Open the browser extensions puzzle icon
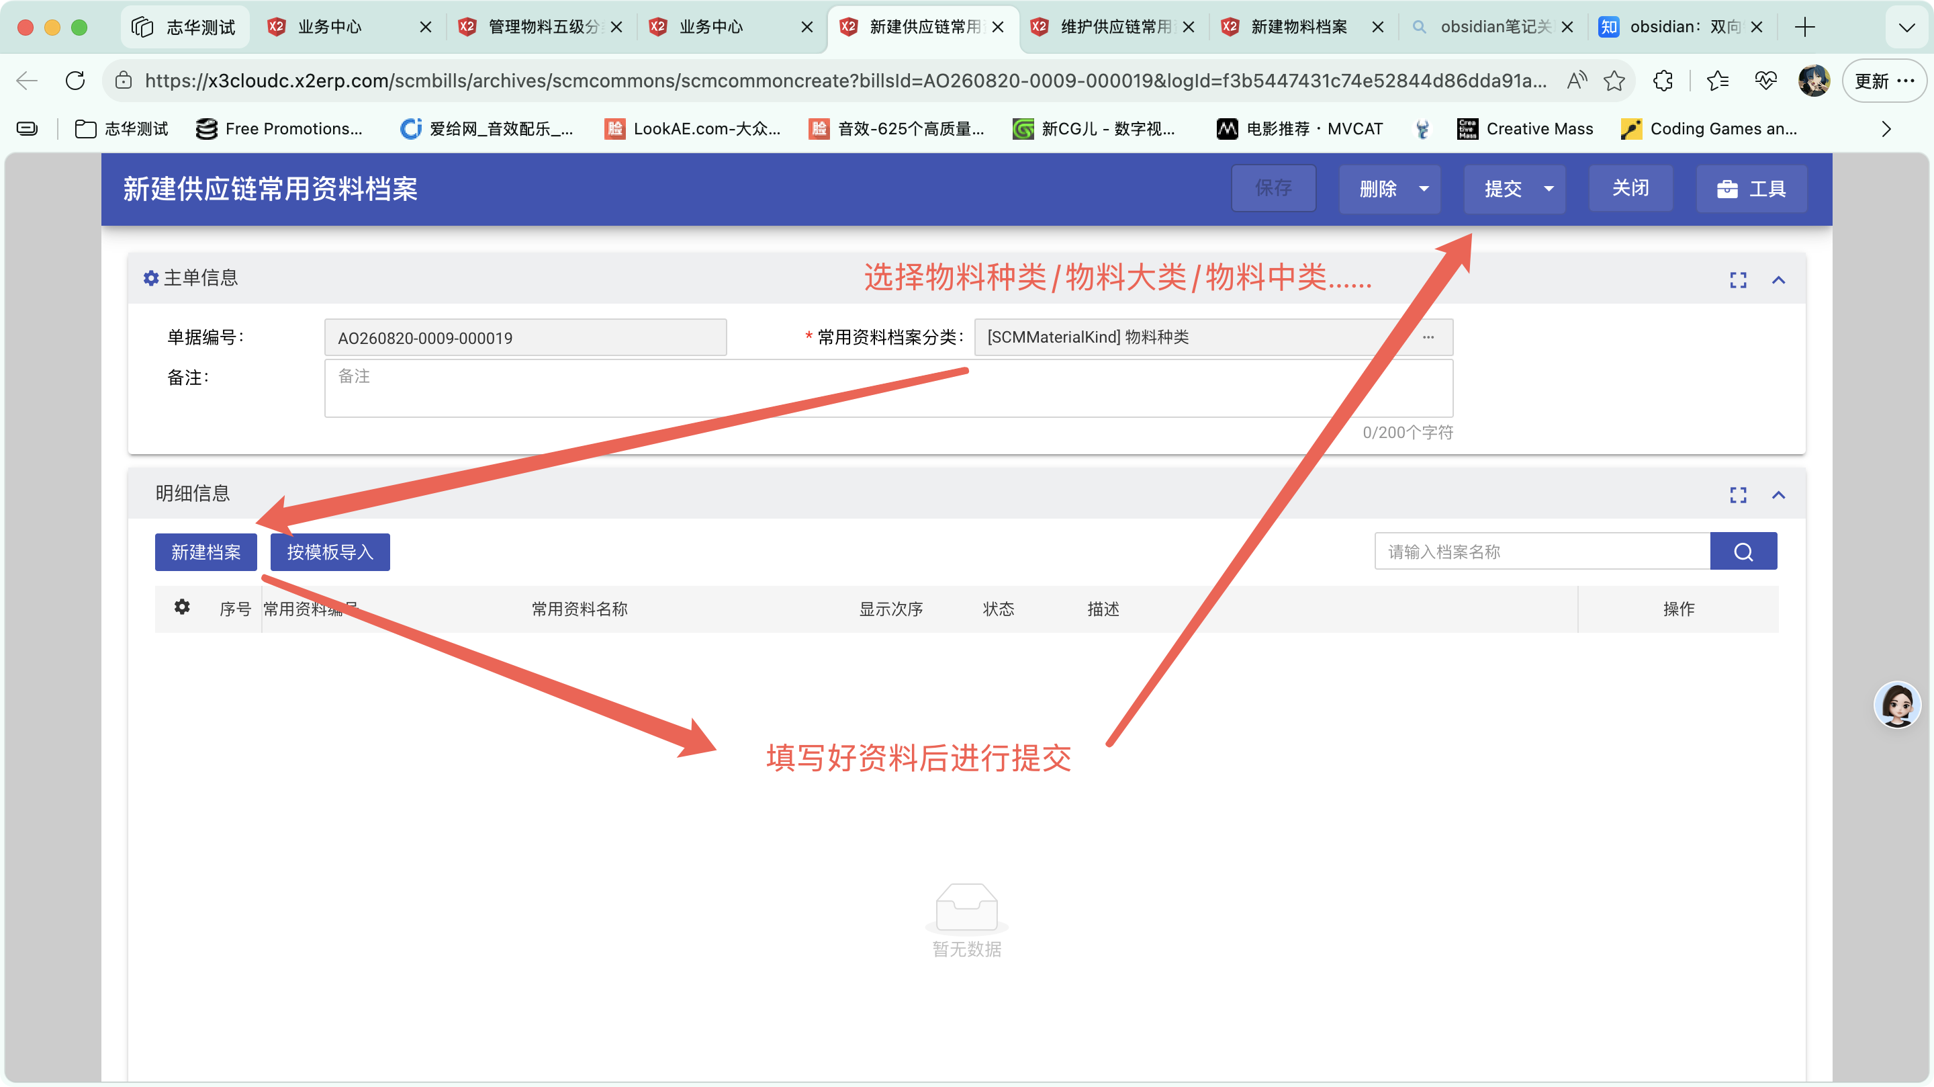Image resolution: width=1934 pixels, height=1087 pixels. (x=1662, y=81)
